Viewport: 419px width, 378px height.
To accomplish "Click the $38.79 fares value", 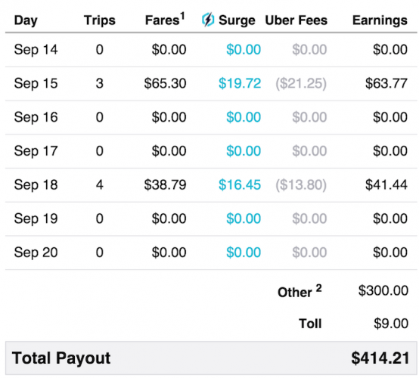I will [165, 184].
